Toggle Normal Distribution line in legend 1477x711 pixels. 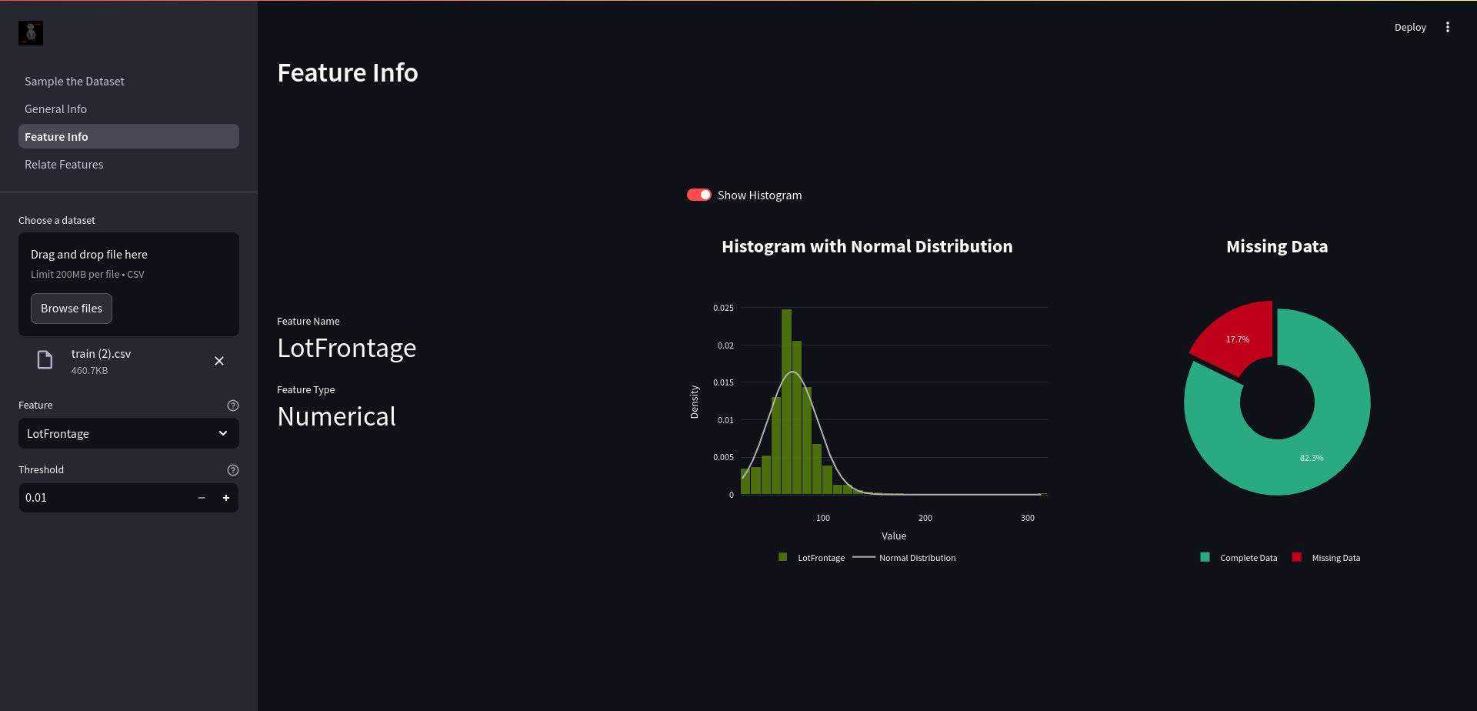tap(905, 558)
